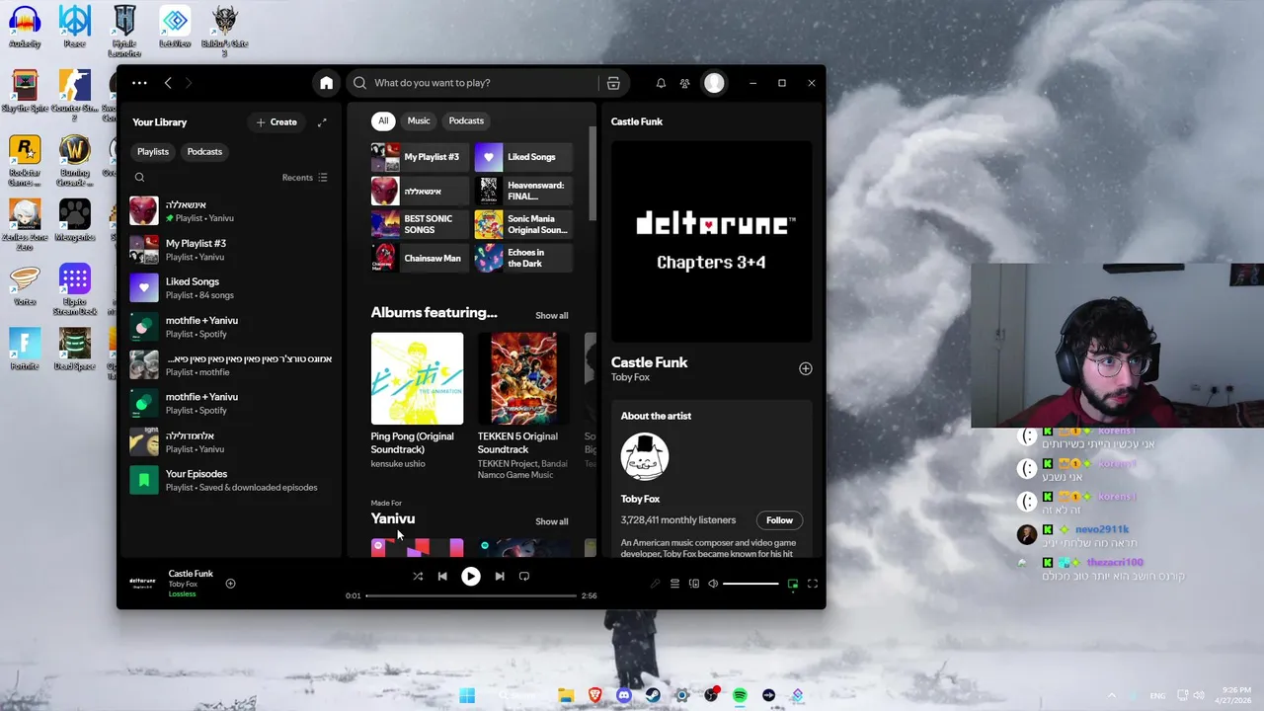This screenshot has height=711, width=1264.
Task: Select the Podcasts tab in main view
Action: 466,120
